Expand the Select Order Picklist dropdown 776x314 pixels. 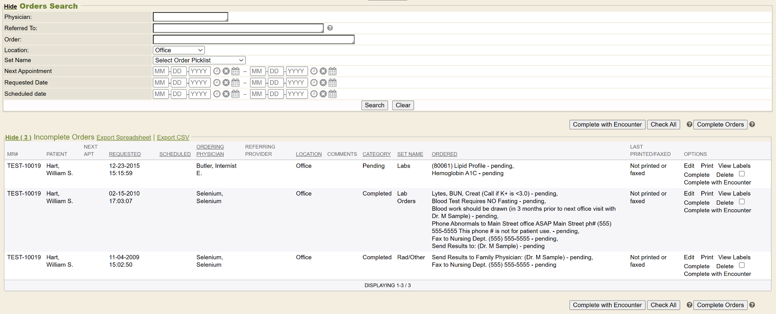point(199,61)
